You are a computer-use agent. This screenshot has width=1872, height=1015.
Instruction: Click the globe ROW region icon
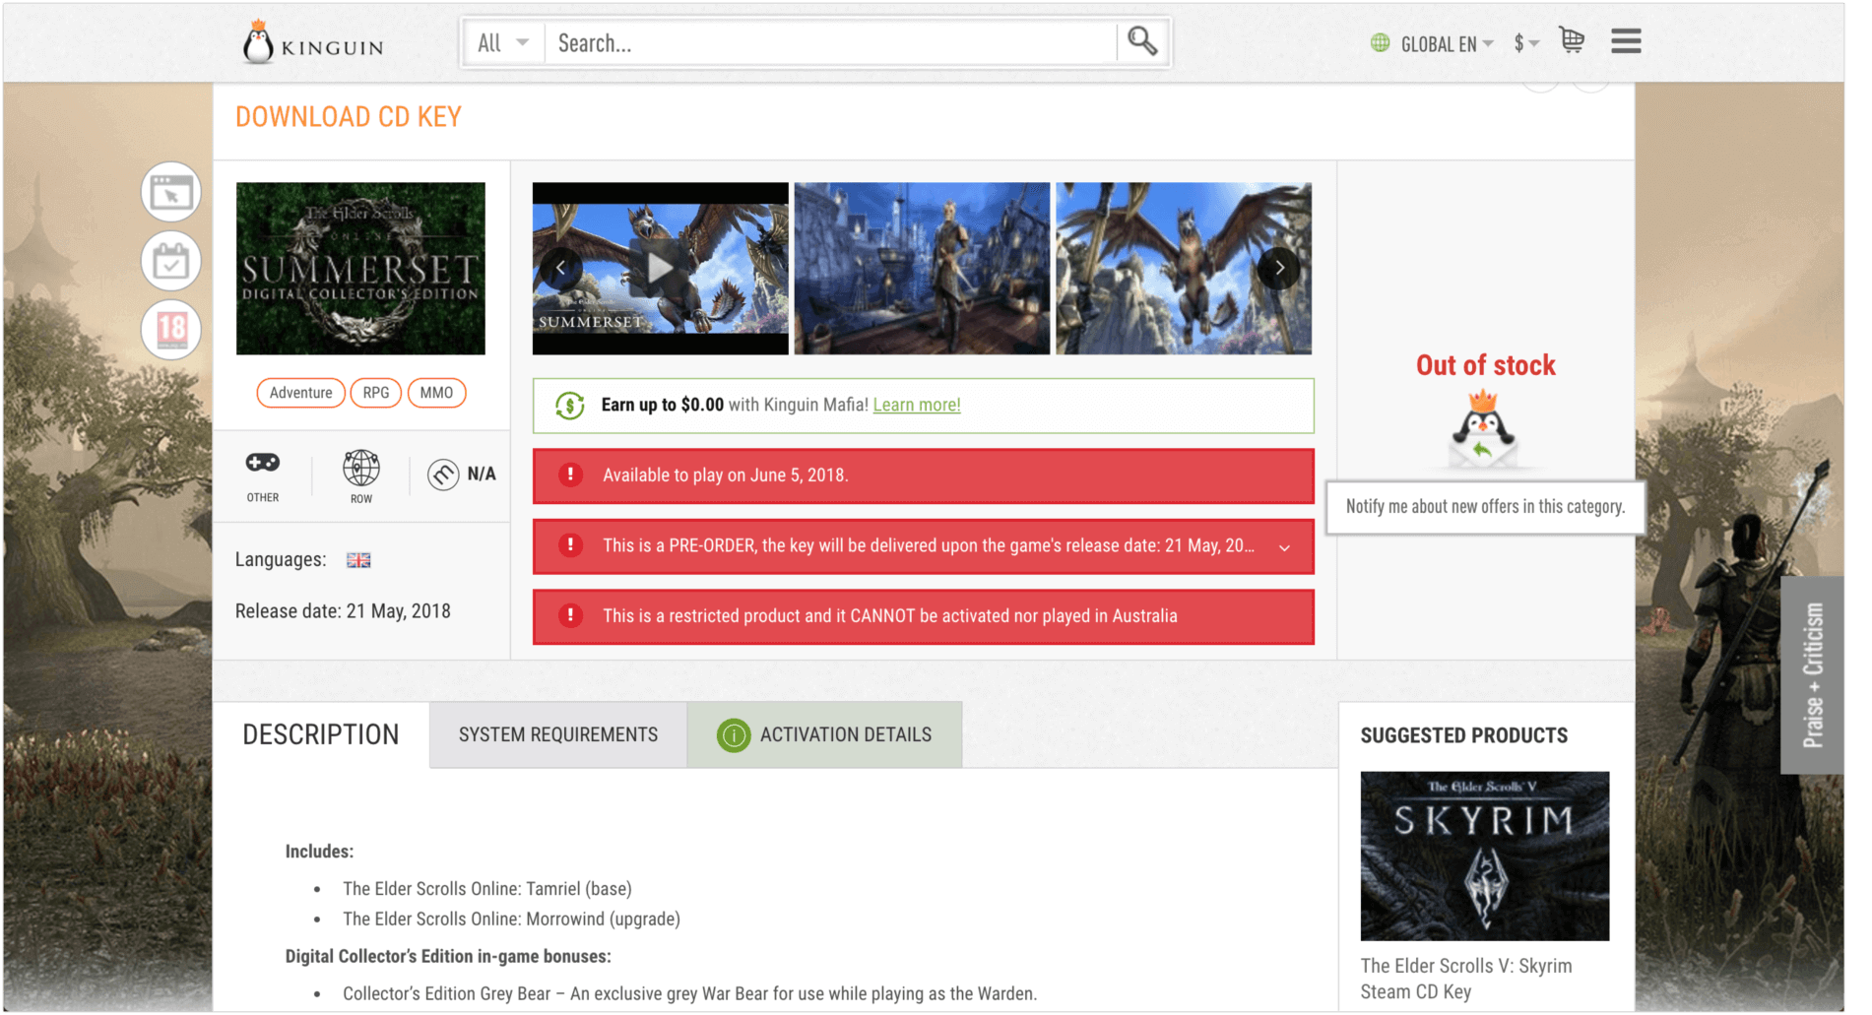[361, 469]
